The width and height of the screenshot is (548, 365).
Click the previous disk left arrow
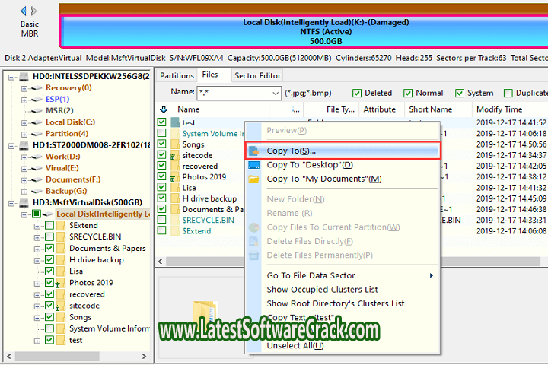click(24, 11)
